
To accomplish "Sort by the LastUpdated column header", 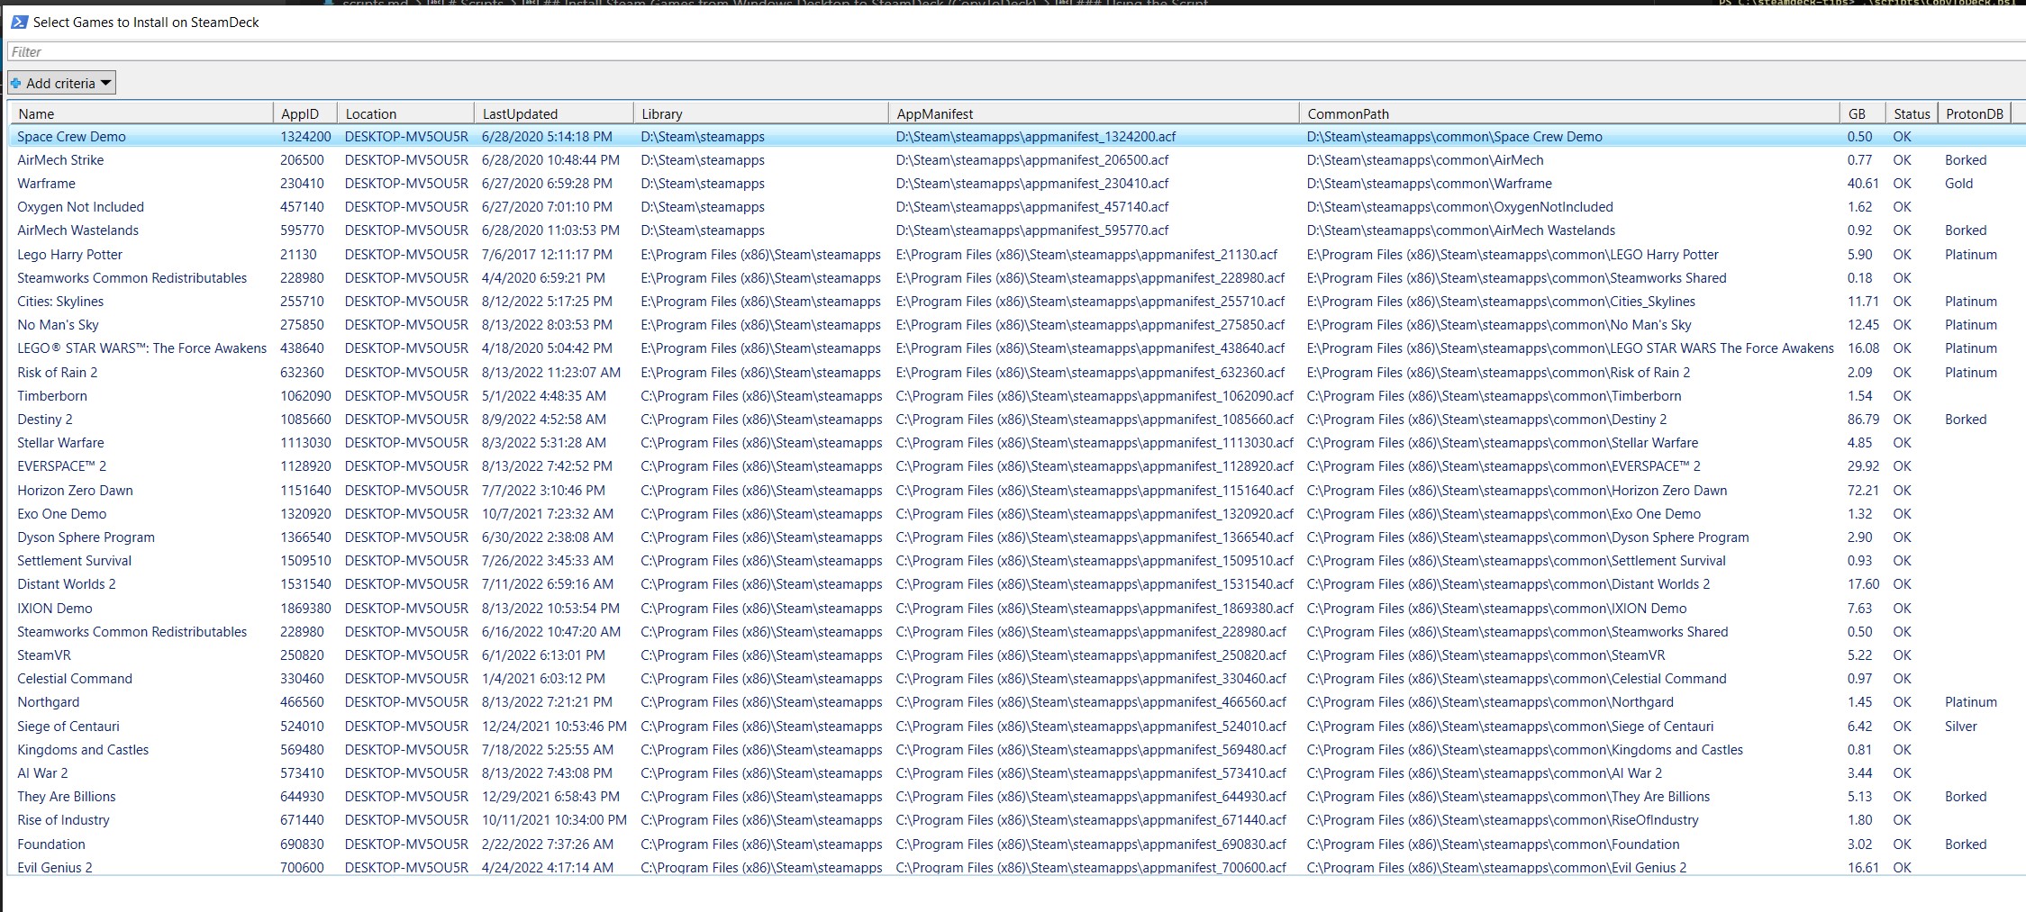I will pyautogui.click(x=554, y=113).
